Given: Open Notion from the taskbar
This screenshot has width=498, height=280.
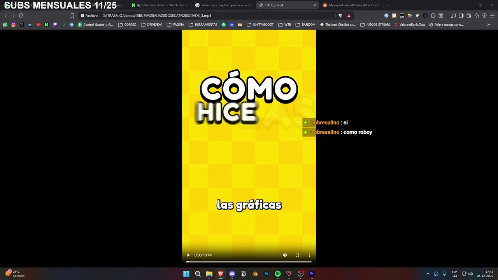Looking at the screenshot, I should click(x=244, y=274).
